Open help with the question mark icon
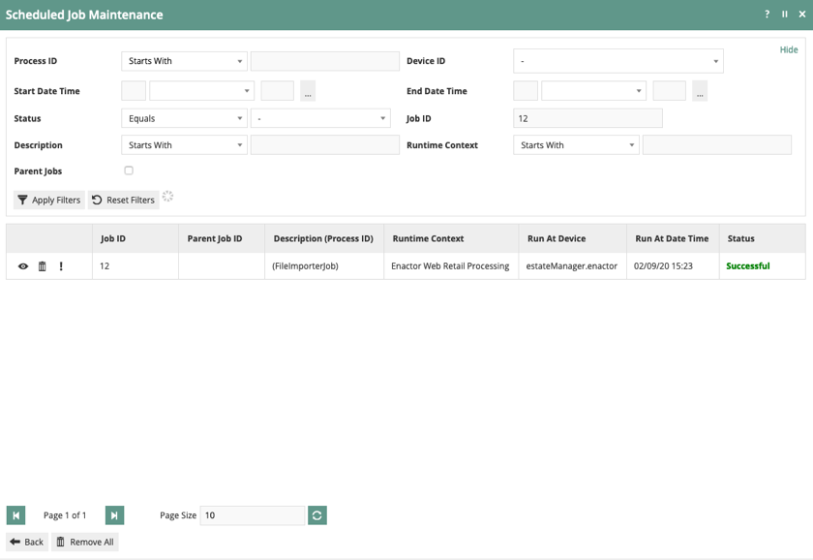813x560 pixels. (x=767, y=15)
